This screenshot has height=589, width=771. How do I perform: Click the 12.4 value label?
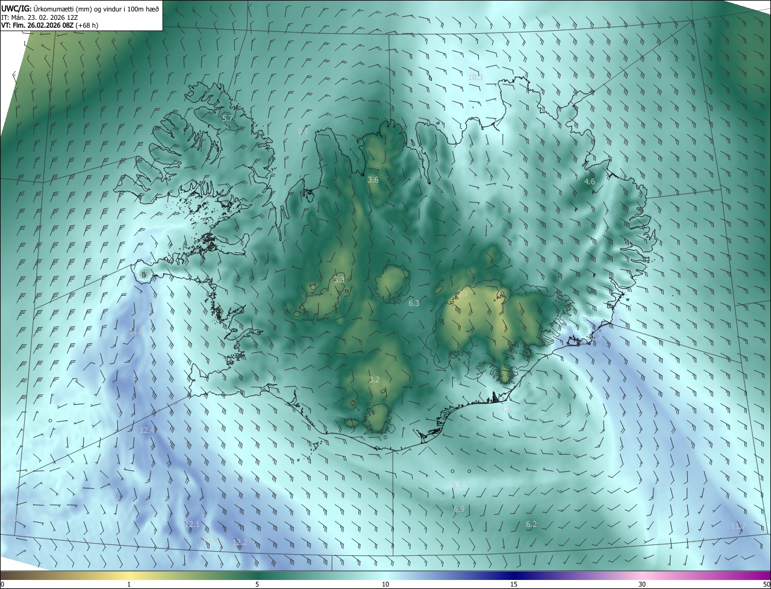(x=148, y=430)
